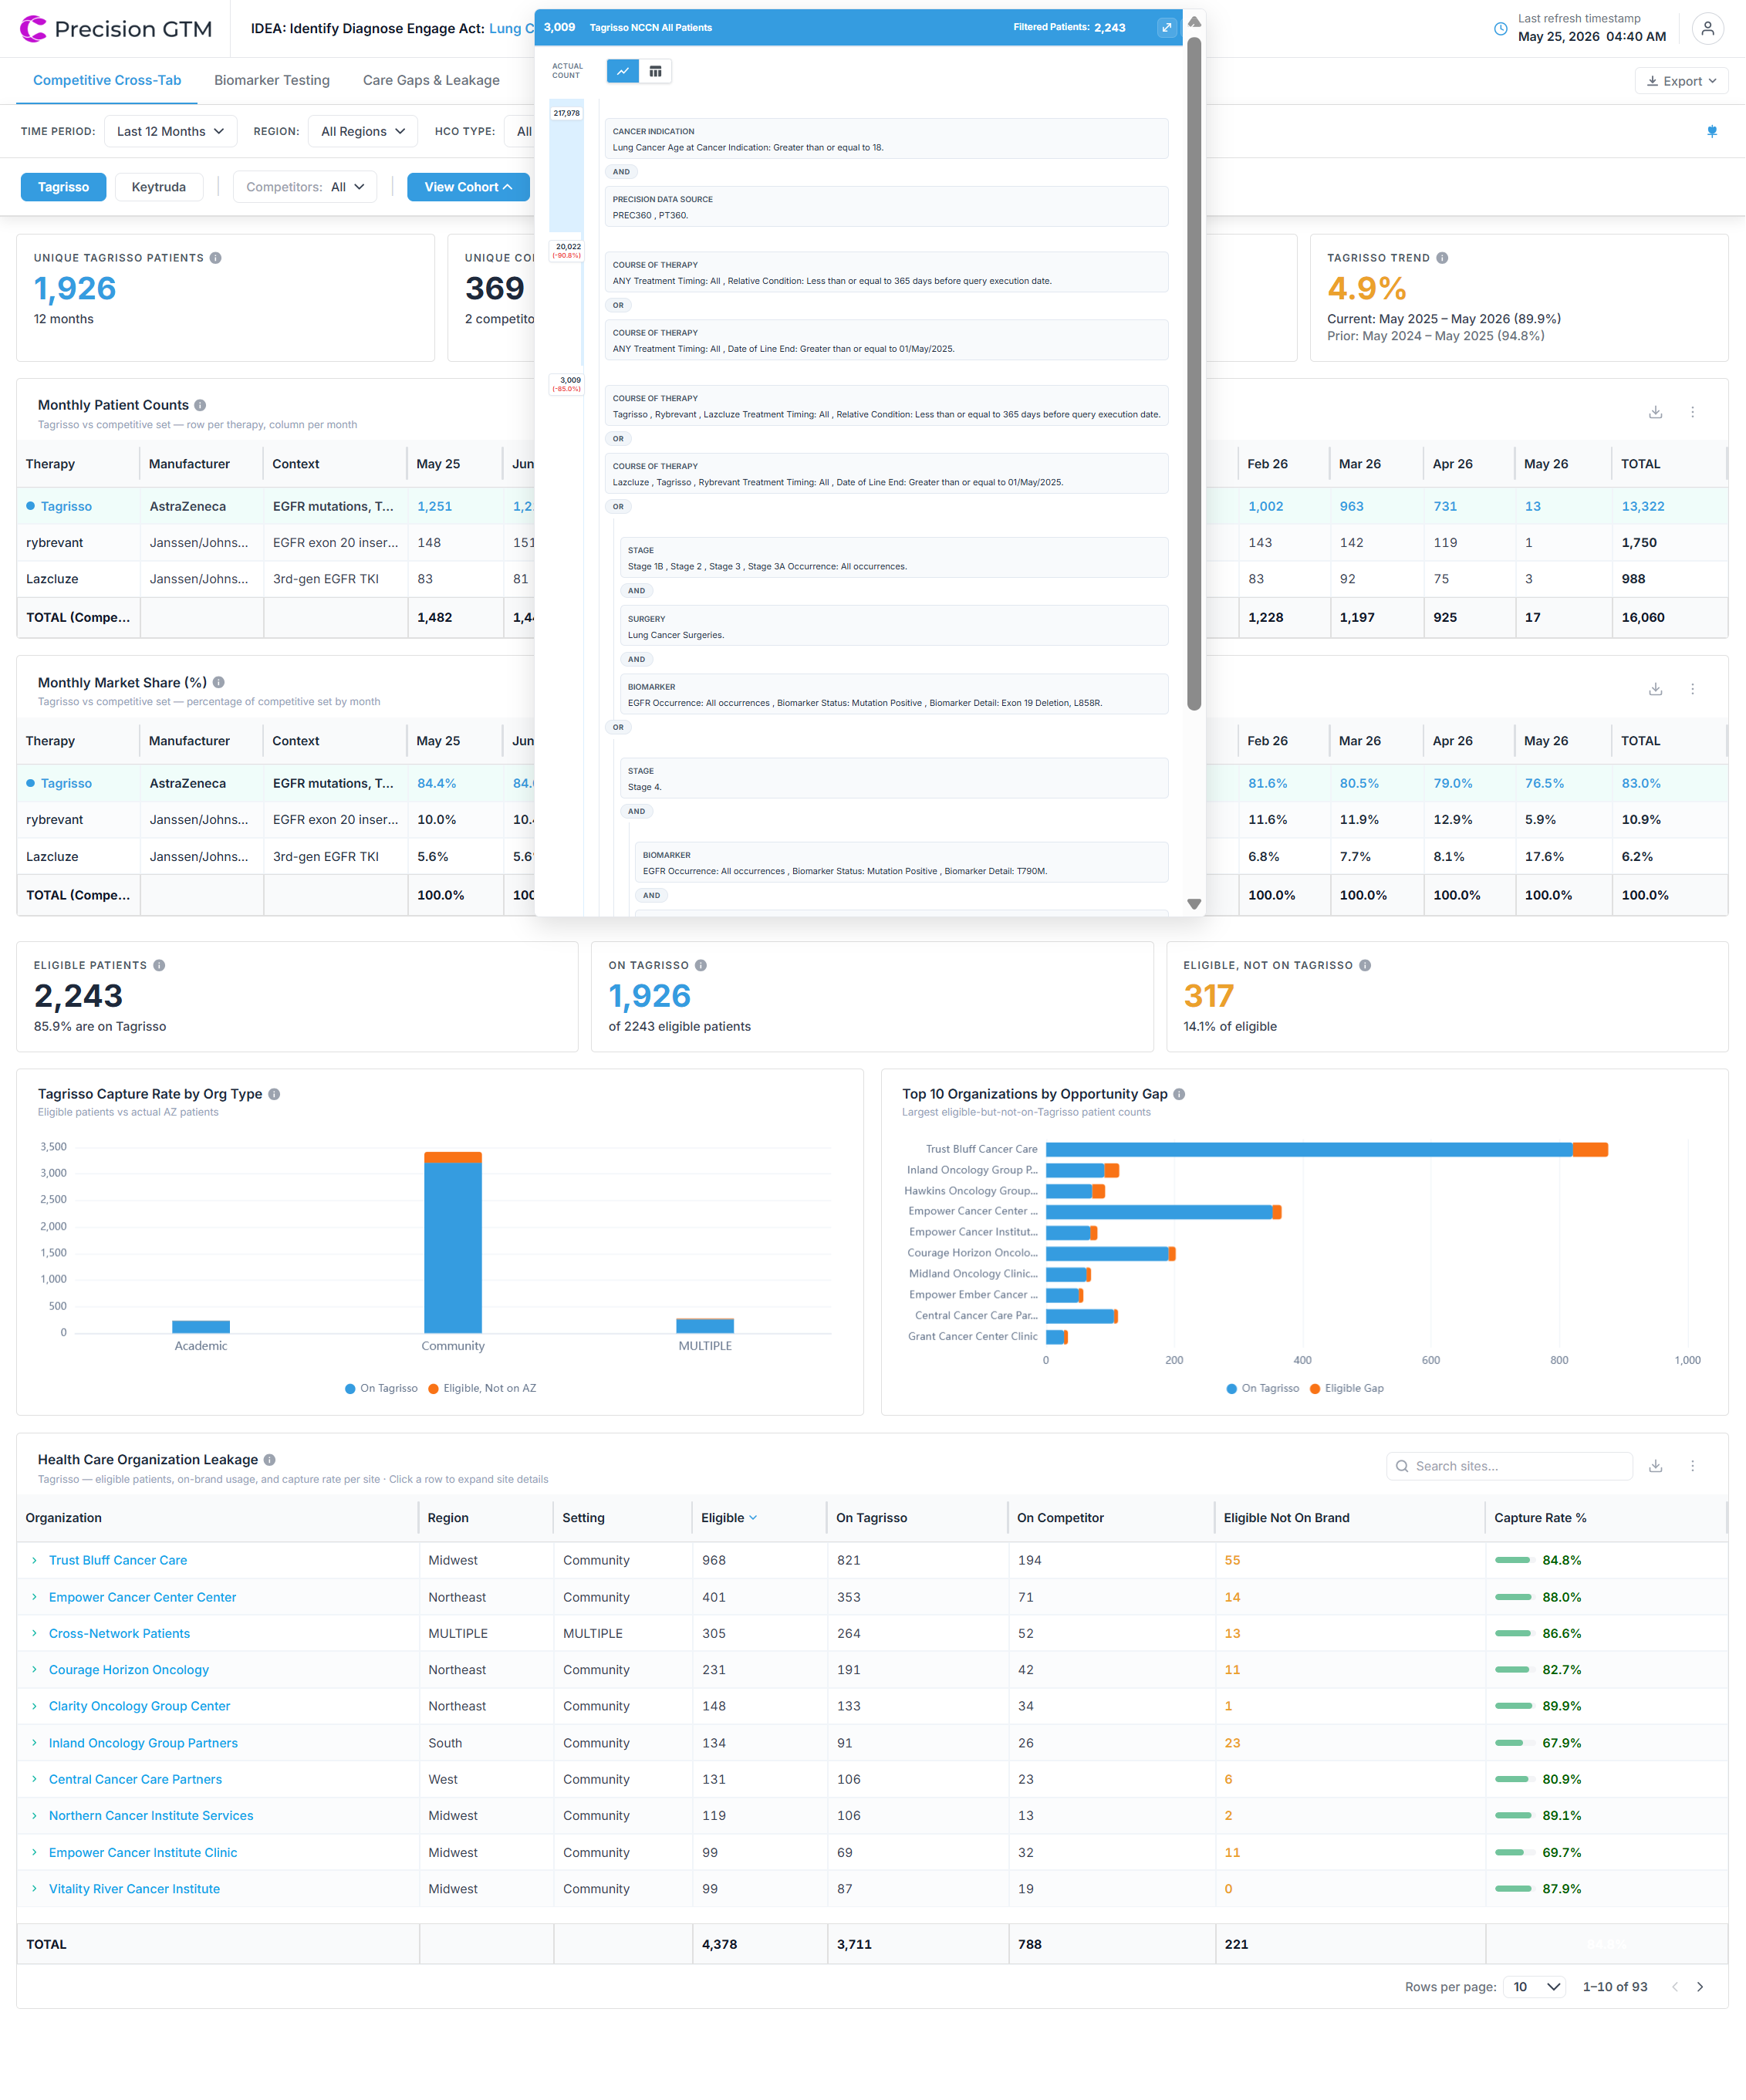
Task: Switch to Competitive Cross-Tab tab
Action: click(x=107, y=80)
